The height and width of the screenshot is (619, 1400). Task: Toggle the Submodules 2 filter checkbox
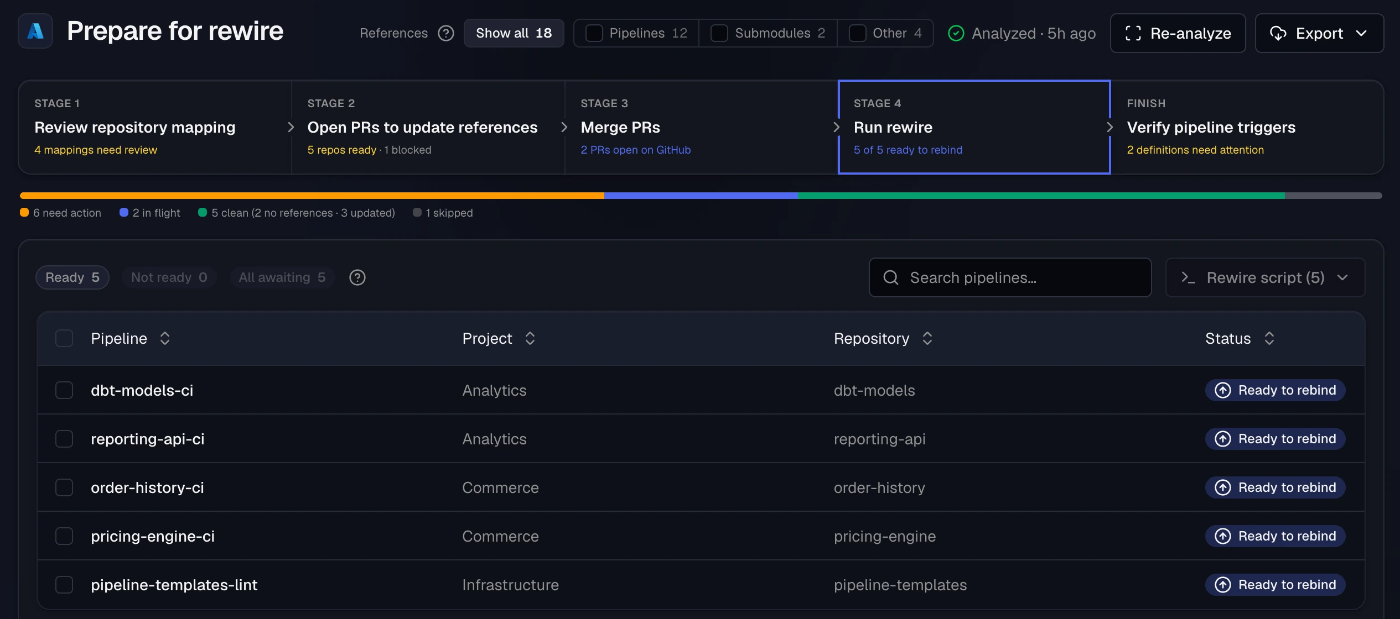[x=719, y=33]
